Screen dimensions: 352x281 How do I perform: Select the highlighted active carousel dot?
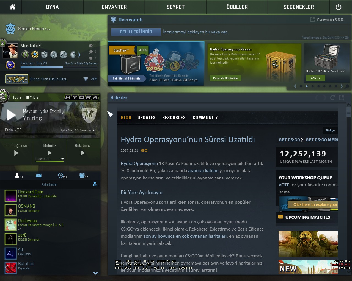tap(307, 86)
